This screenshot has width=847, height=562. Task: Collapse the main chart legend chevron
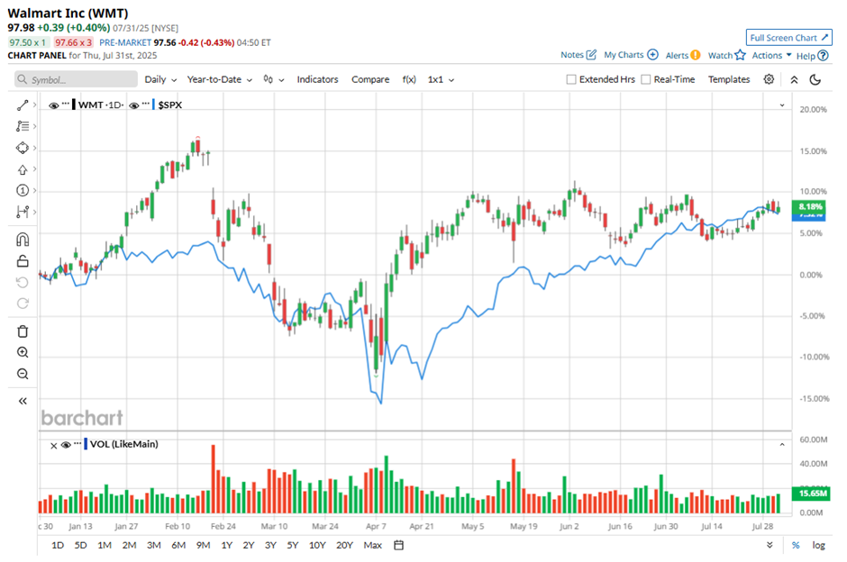coord(782,105)
